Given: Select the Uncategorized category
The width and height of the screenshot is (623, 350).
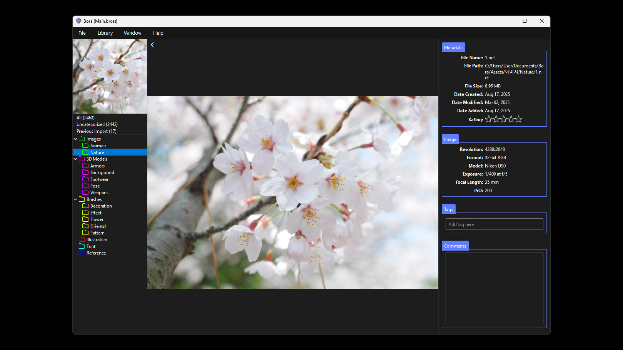Looking at the screenshot, I should [97, 124].
